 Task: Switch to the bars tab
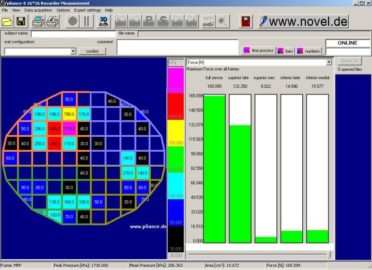pos(285,51)
